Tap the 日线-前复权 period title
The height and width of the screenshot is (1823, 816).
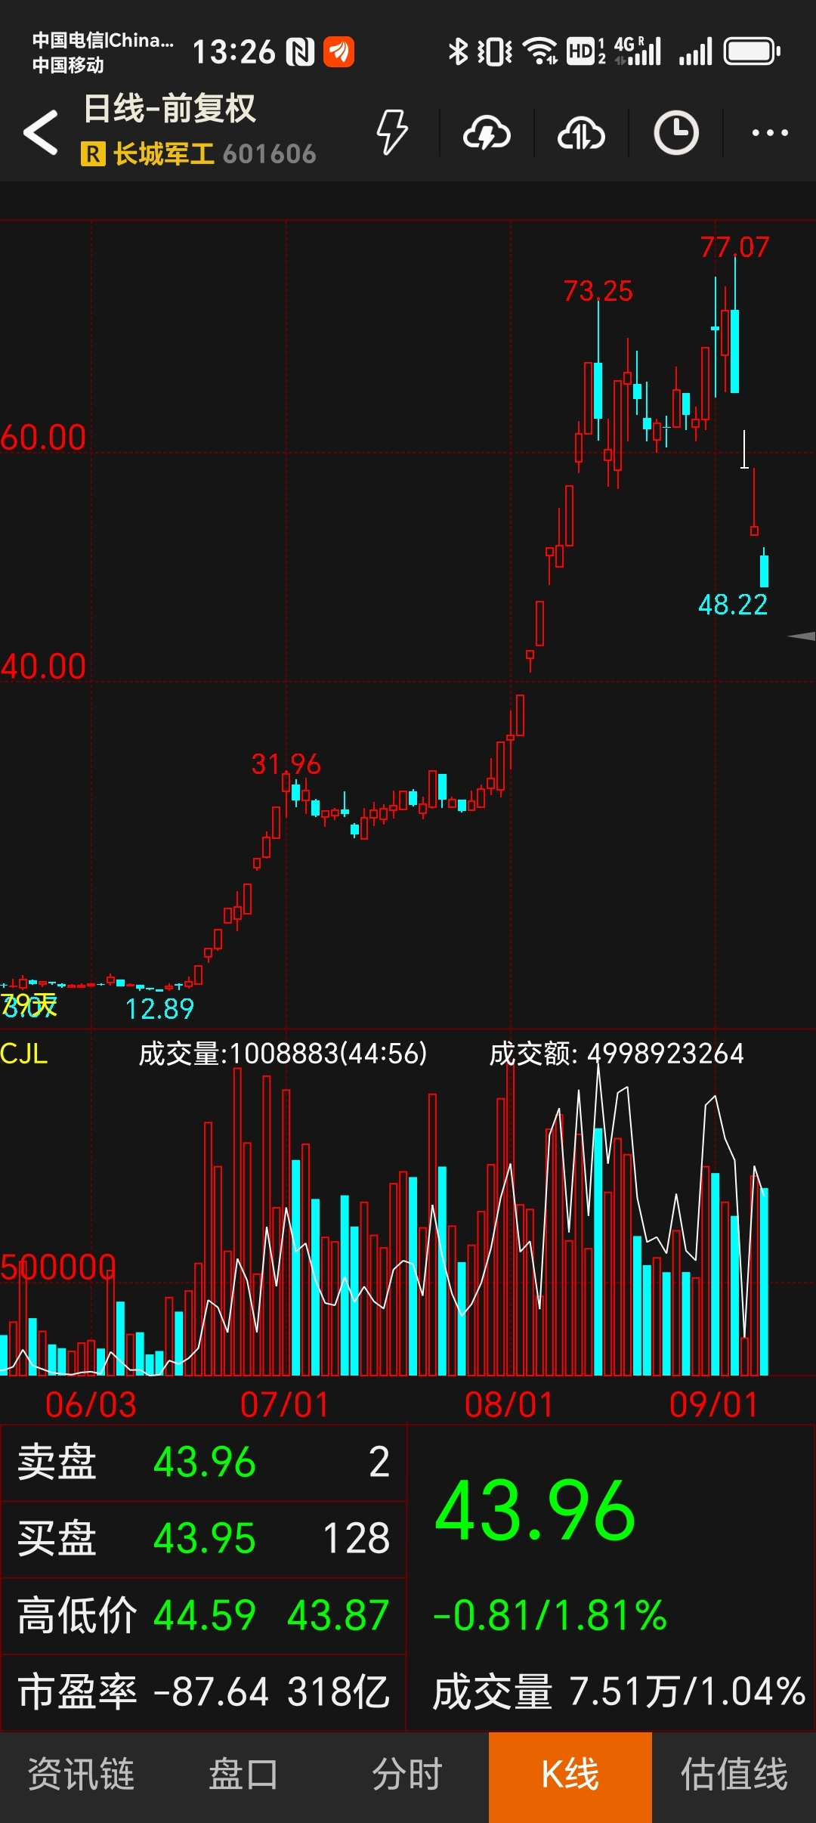[x=169, y=108]
